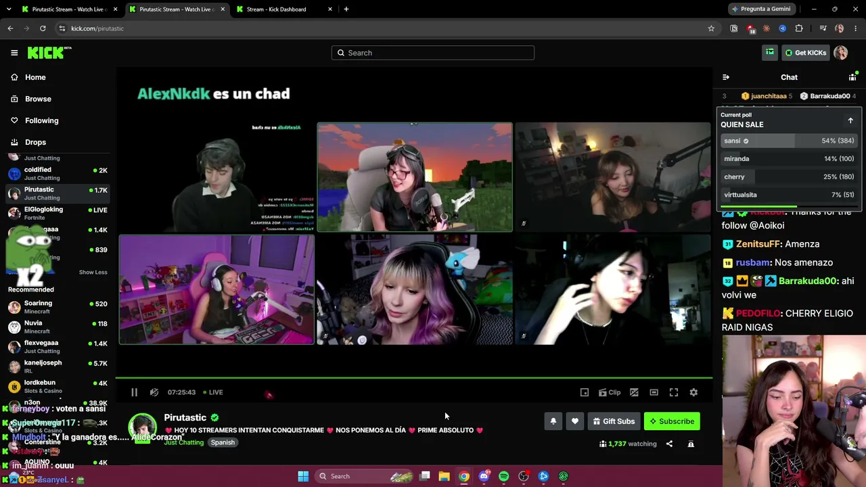Viewport: 866px width, 487px height.
Task: Enter fullscreen mode on the player
Action: 674,392
